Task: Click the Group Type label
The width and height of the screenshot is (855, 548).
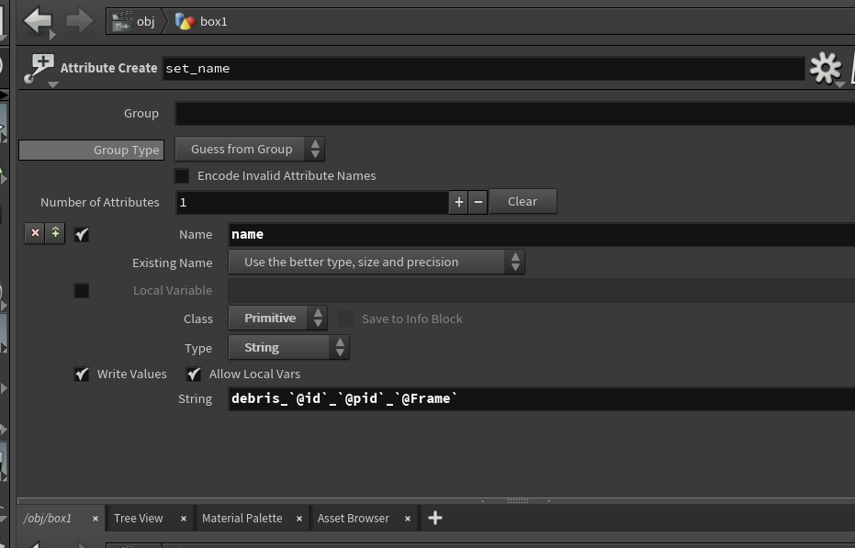Action: click(x=92, y=150)
